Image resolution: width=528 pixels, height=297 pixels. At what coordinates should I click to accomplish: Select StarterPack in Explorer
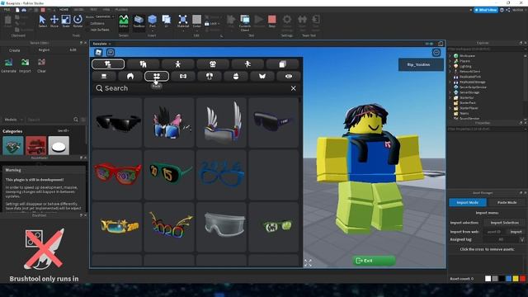pos(468,102)
